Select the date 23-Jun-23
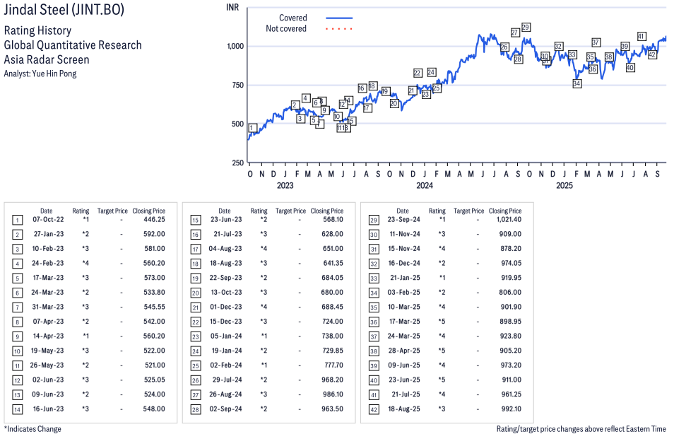This screenshot has width=674, height=434. 226,219
